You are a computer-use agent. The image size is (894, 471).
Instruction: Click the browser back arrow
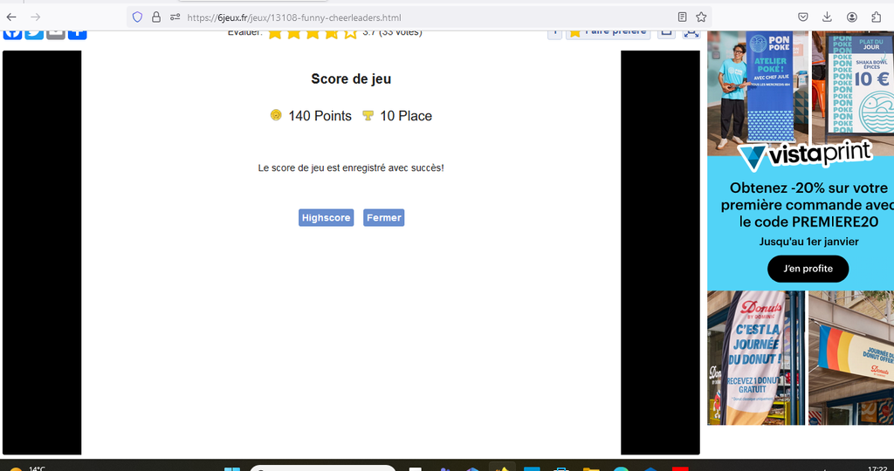[11, 17]
